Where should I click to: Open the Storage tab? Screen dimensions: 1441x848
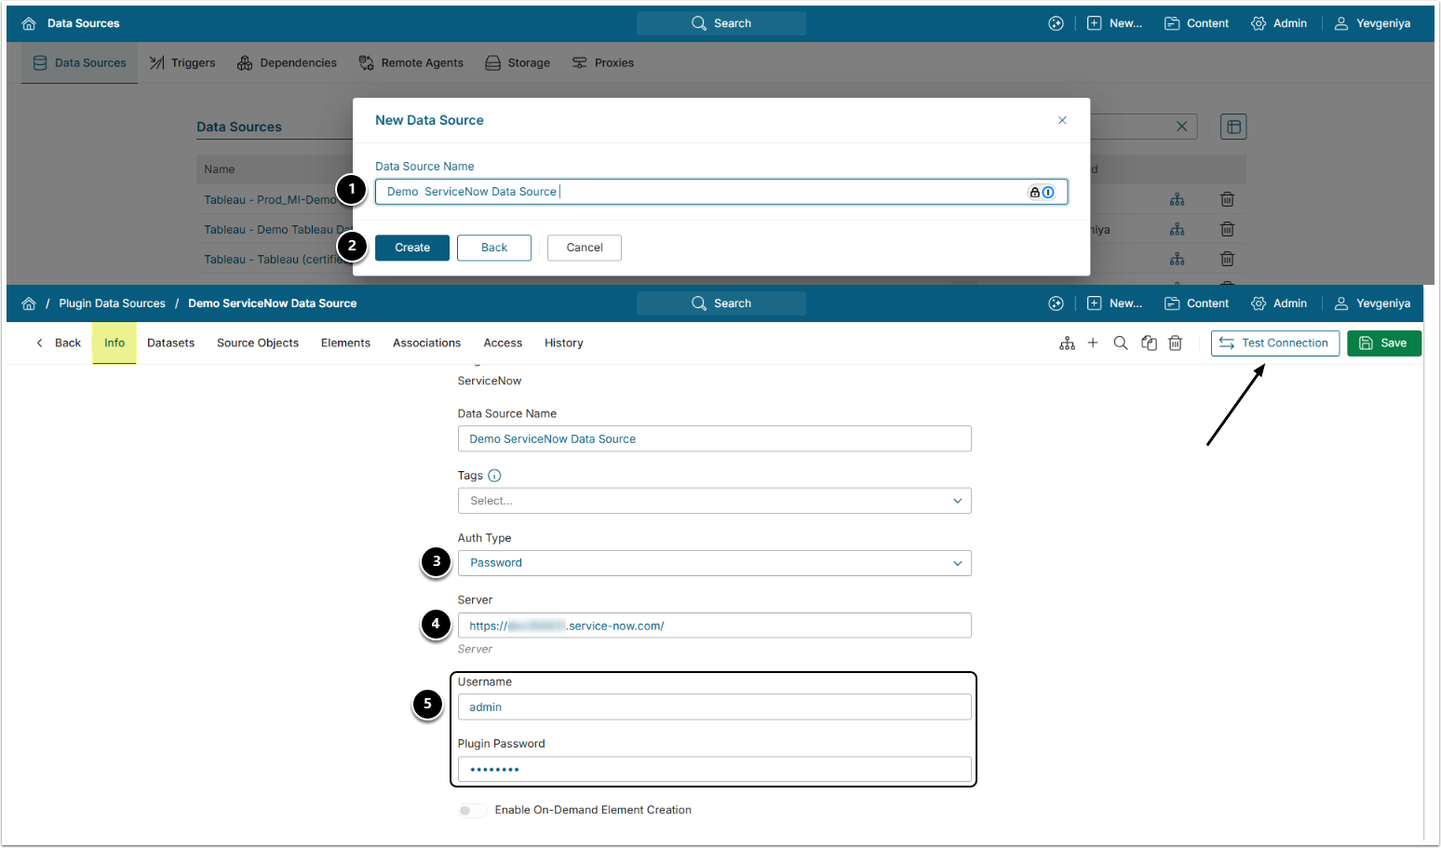(x=518, y=63)
